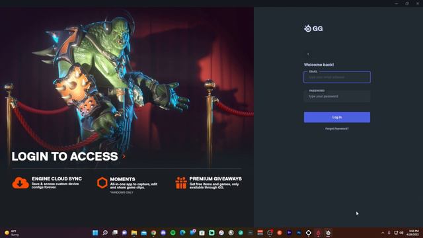Open Google Chrome from the taskbar
This screenshot has height=238, width=423.
tap(153, 233)
